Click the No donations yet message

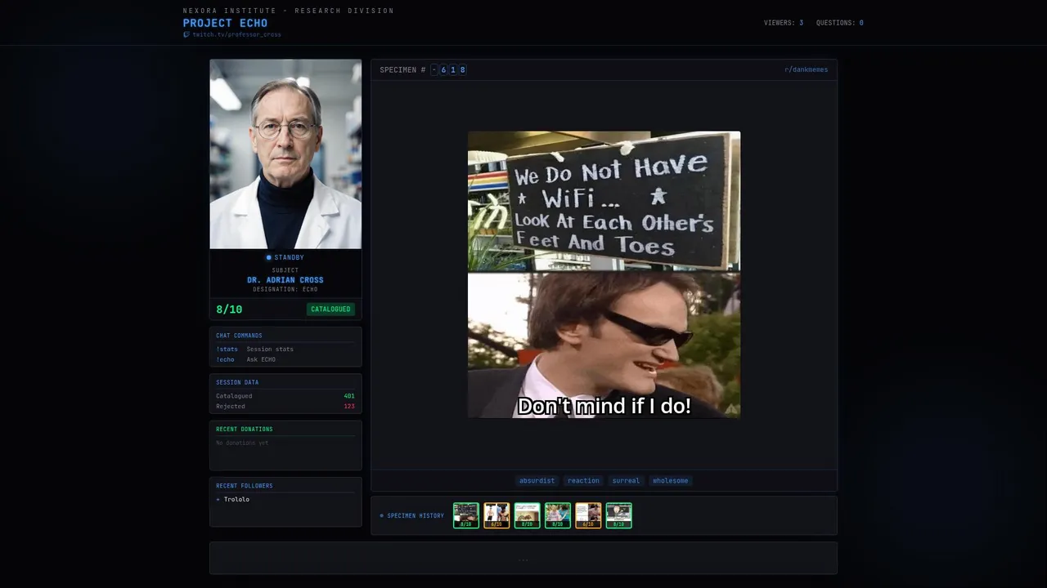242,443
